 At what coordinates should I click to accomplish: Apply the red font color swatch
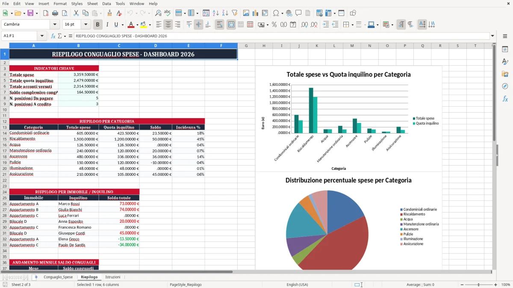click(x=131, y=24)
